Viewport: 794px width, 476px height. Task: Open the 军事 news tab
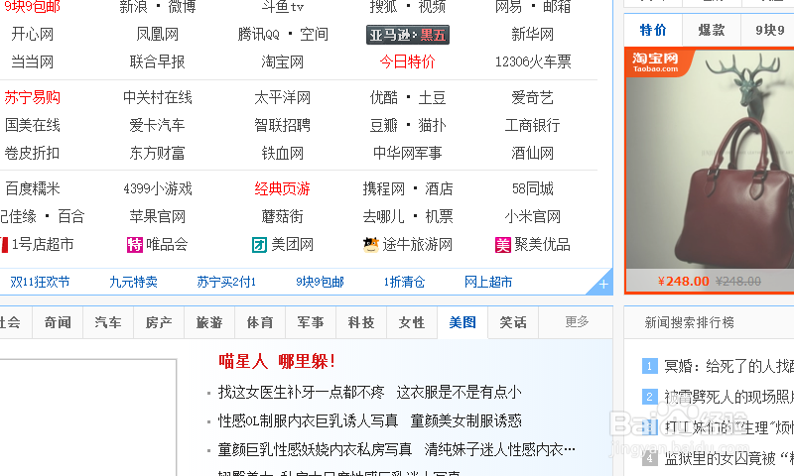[311, 322]
